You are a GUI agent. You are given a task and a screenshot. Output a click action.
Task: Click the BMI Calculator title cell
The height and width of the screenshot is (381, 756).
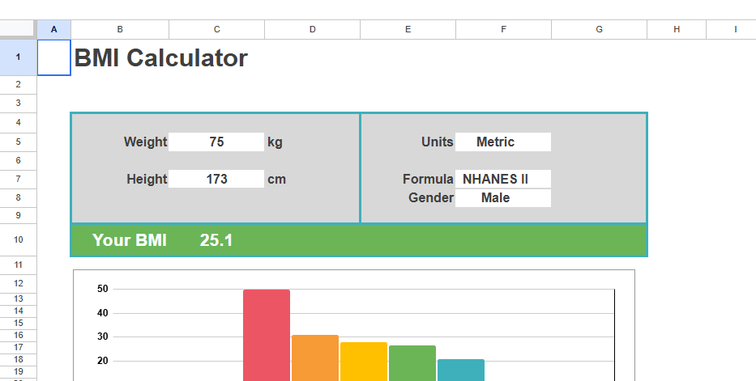coord(161,58)
